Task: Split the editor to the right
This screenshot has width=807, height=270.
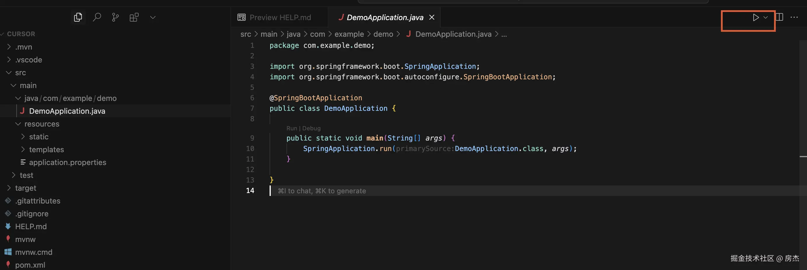Action: click(780, 17)
